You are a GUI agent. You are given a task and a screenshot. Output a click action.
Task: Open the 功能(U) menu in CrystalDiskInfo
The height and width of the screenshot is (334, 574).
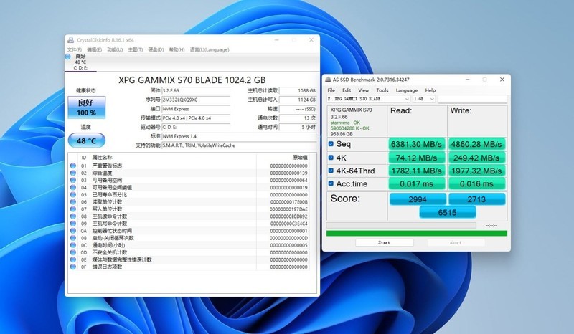point(115,49)
